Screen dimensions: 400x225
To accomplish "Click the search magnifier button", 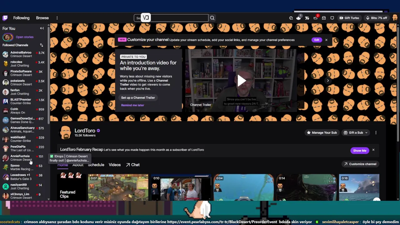I will (212, 18).
